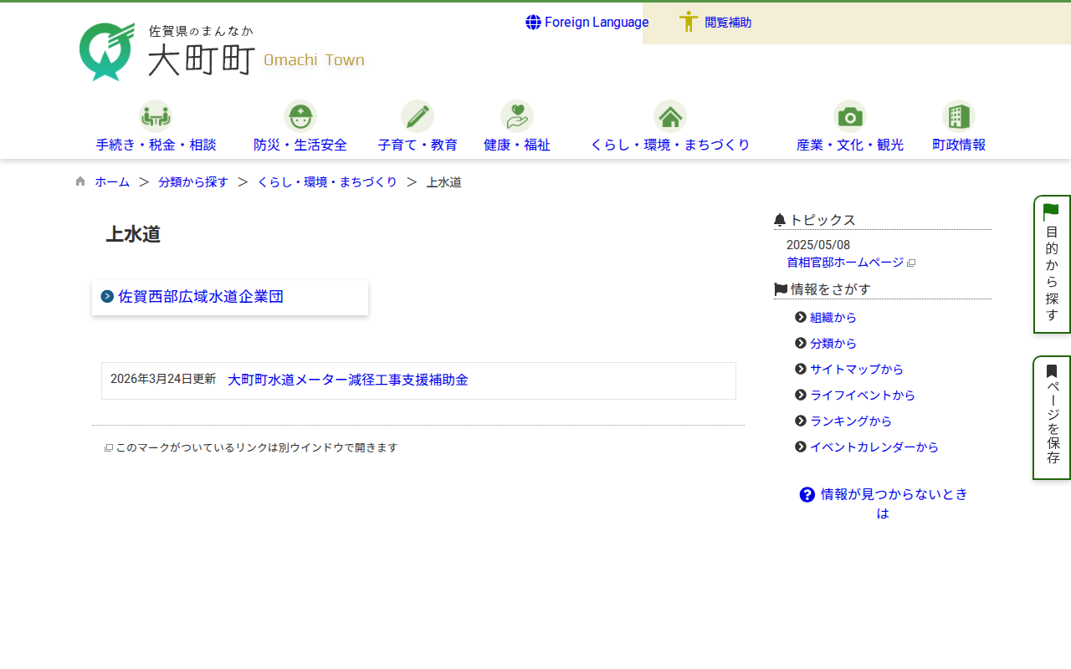
Task: Click the 町政情報 building icon
Action: tap(959, 116)
